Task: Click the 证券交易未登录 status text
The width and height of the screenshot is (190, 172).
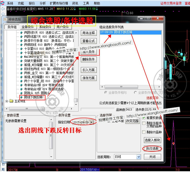Action: click(171, 3)
